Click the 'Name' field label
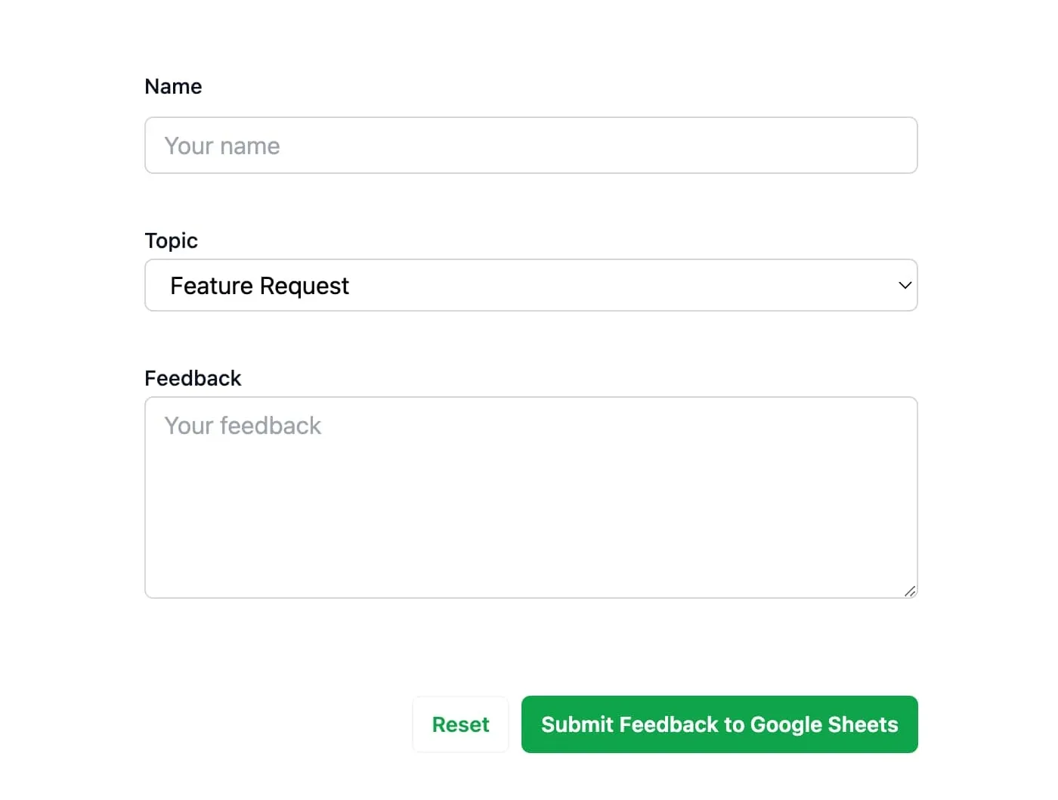1058x800 pixels. [x=173, y=86]
